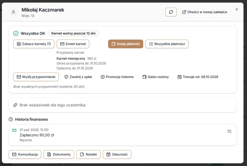
Task: Click 'Opłacony do 31.10.2026' text
Action: 75,68
